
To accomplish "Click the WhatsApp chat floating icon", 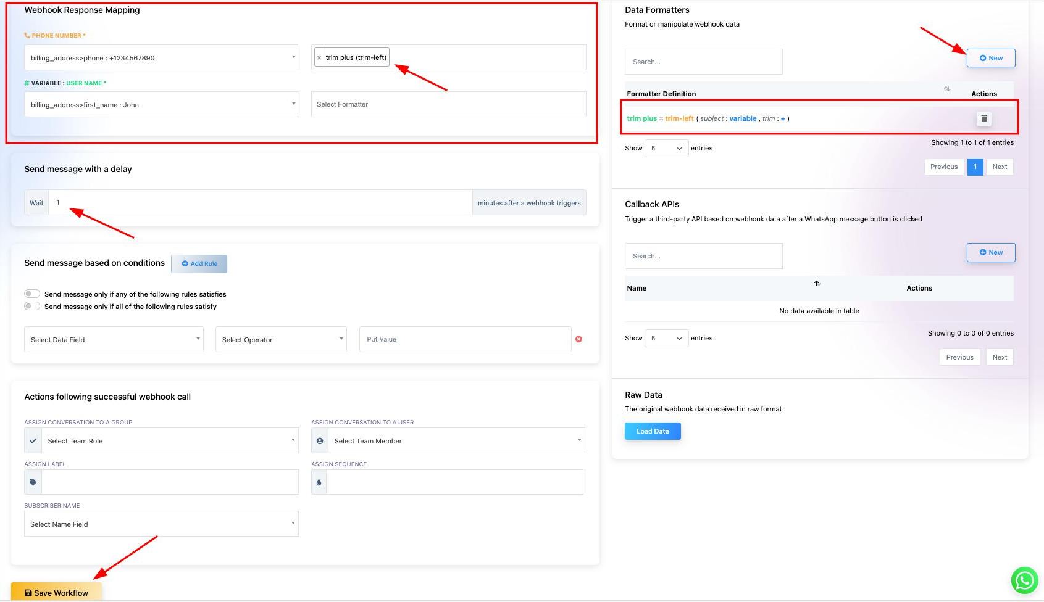I will tap(1024, 580).
